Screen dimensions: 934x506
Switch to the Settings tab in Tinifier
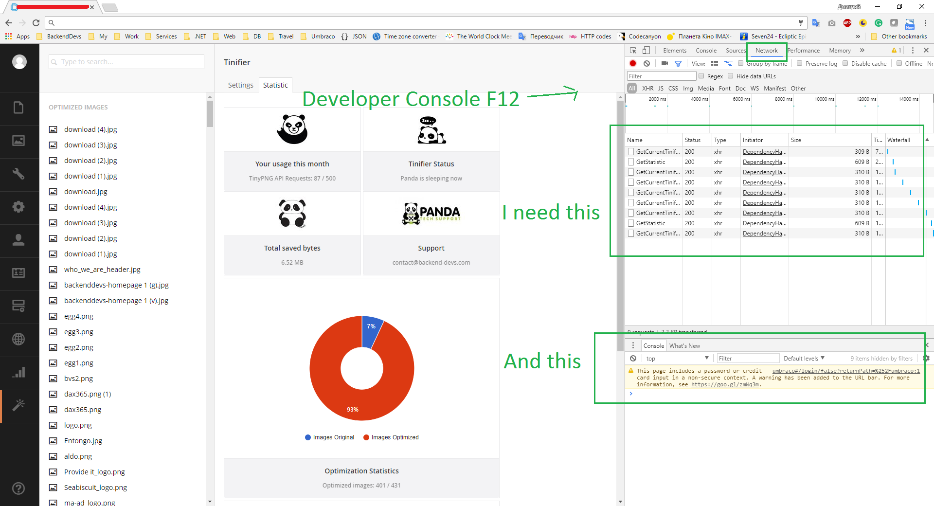[x=241, y=85]
